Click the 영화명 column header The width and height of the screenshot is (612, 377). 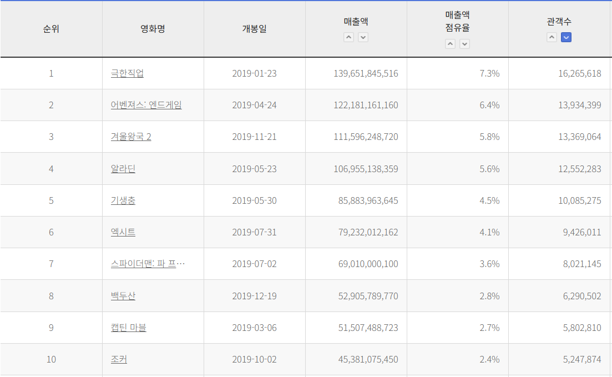[x=153, y=29]
